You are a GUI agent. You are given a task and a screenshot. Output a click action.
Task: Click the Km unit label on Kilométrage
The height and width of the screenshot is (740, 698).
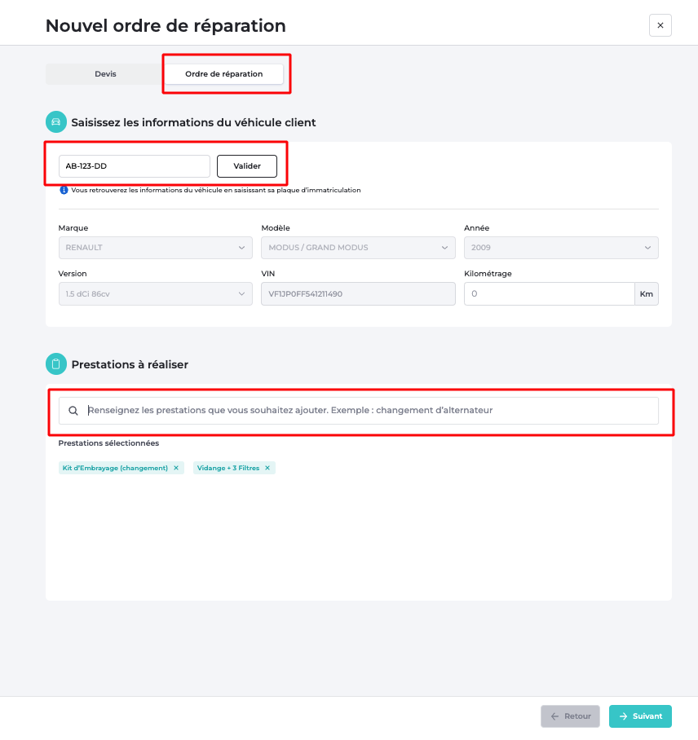[x=646, y=294]
